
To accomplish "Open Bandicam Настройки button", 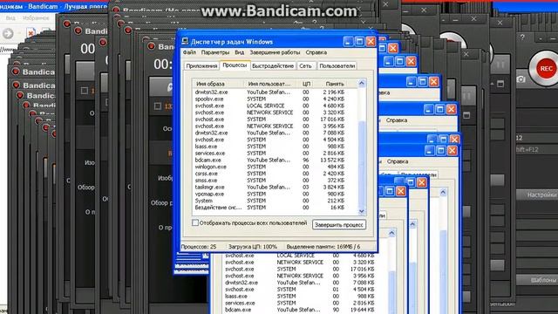I will pos(537,195).
